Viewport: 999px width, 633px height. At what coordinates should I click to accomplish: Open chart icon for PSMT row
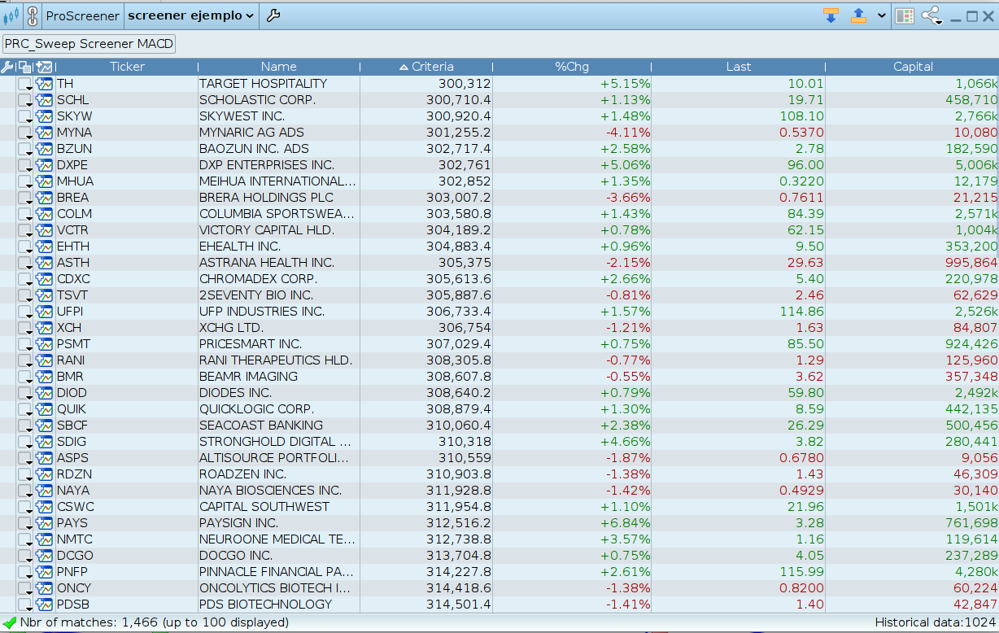[45, 344]
